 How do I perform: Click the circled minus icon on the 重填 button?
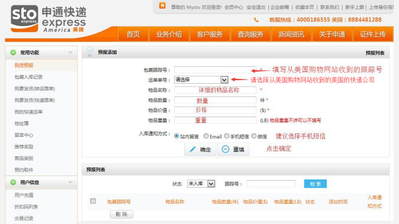click(226, 150)
